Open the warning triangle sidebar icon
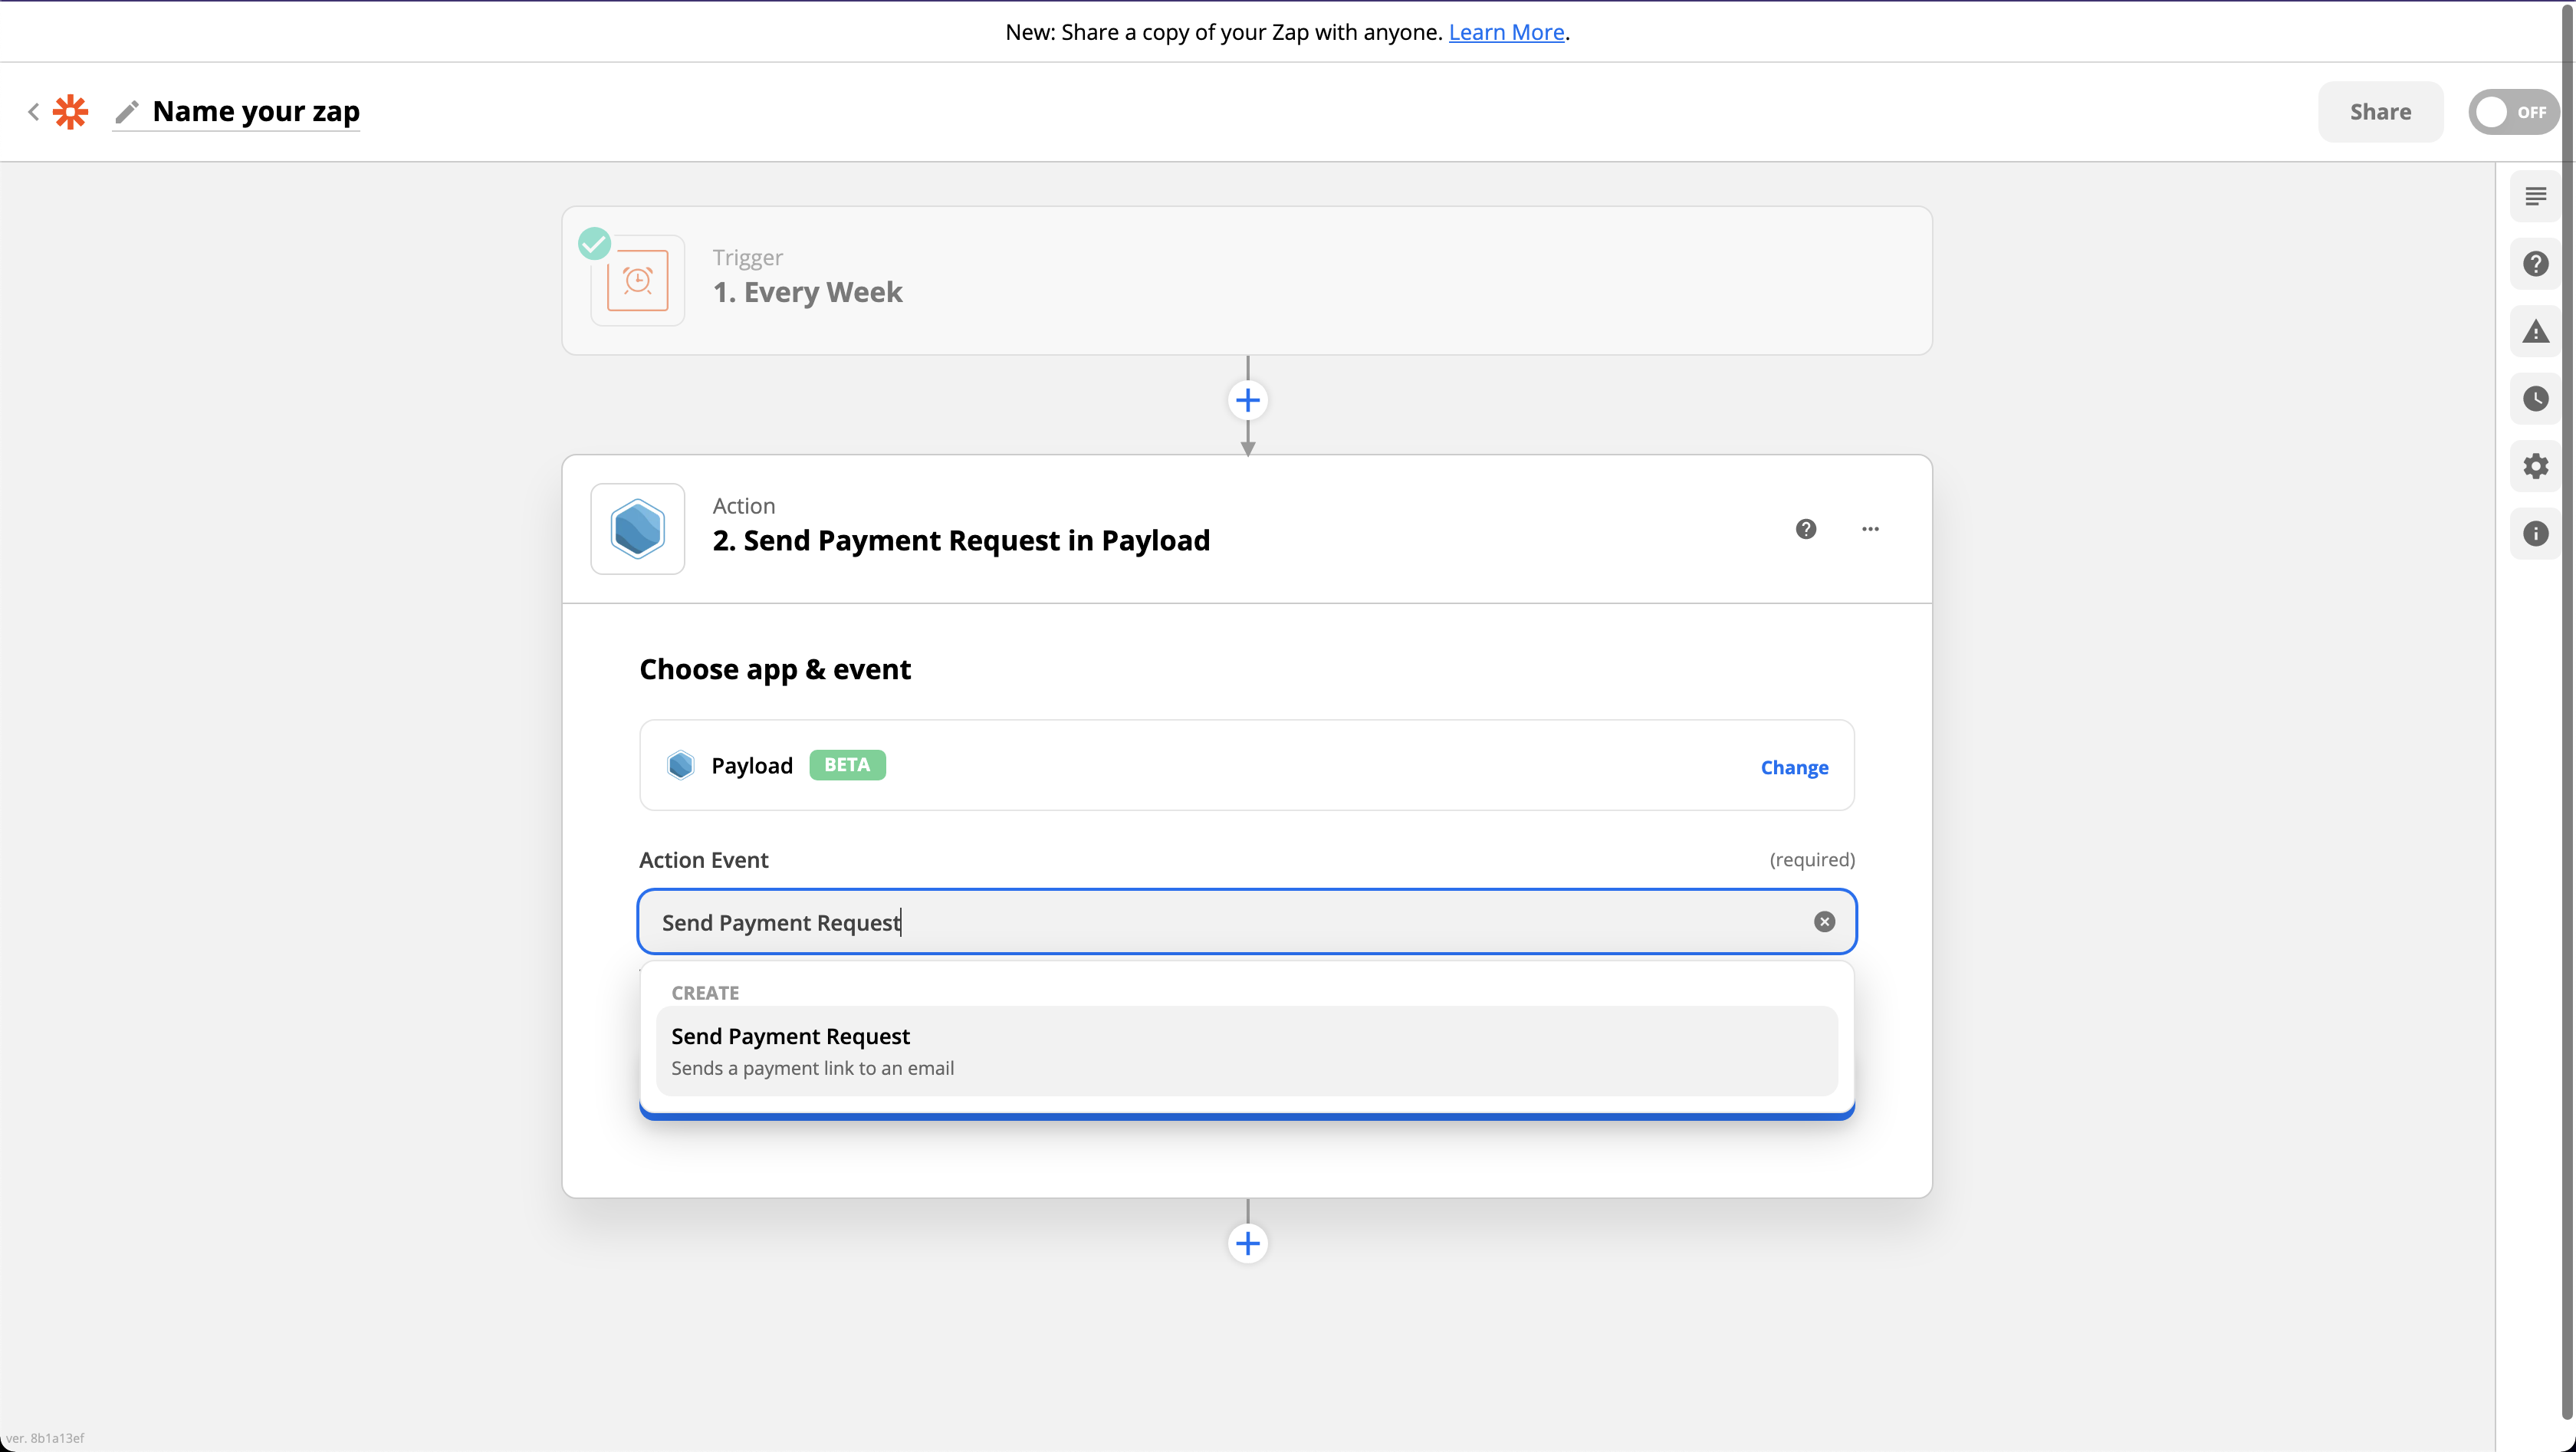The width and height of the screenshot is (2576, 1452). [x=2535, y=331]
